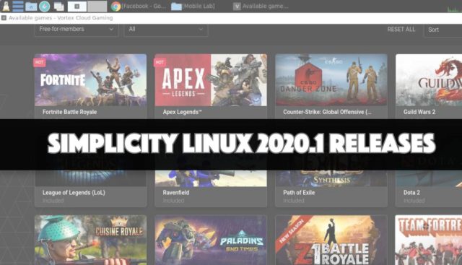Open the Sort dropdown
462x265 pixels.
click(443, 30)
